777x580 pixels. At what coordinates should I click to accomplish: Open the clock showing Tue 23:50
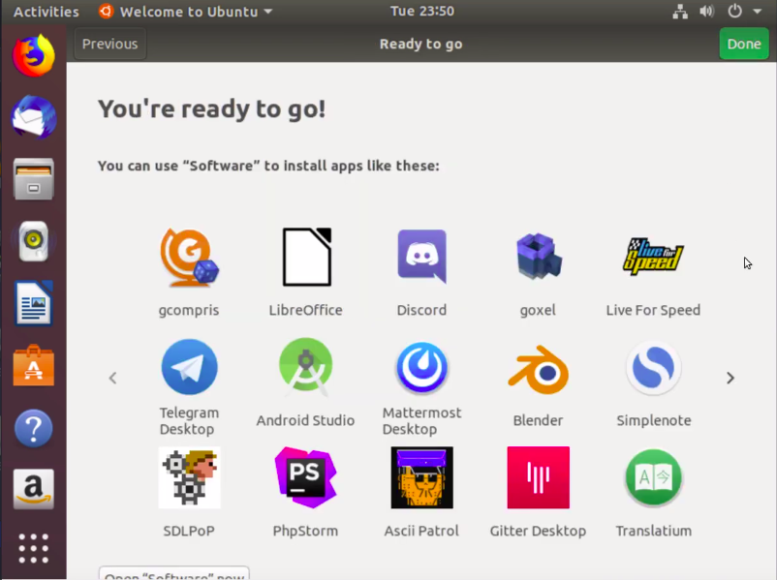[x=422, y=11]
